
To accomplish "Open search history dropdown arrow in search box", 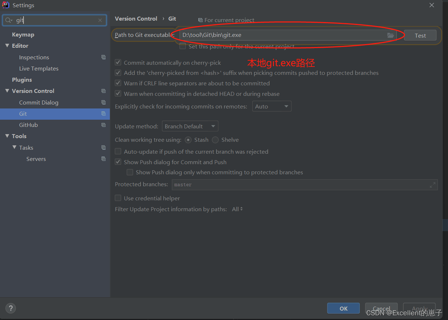I will click(12, 21).
